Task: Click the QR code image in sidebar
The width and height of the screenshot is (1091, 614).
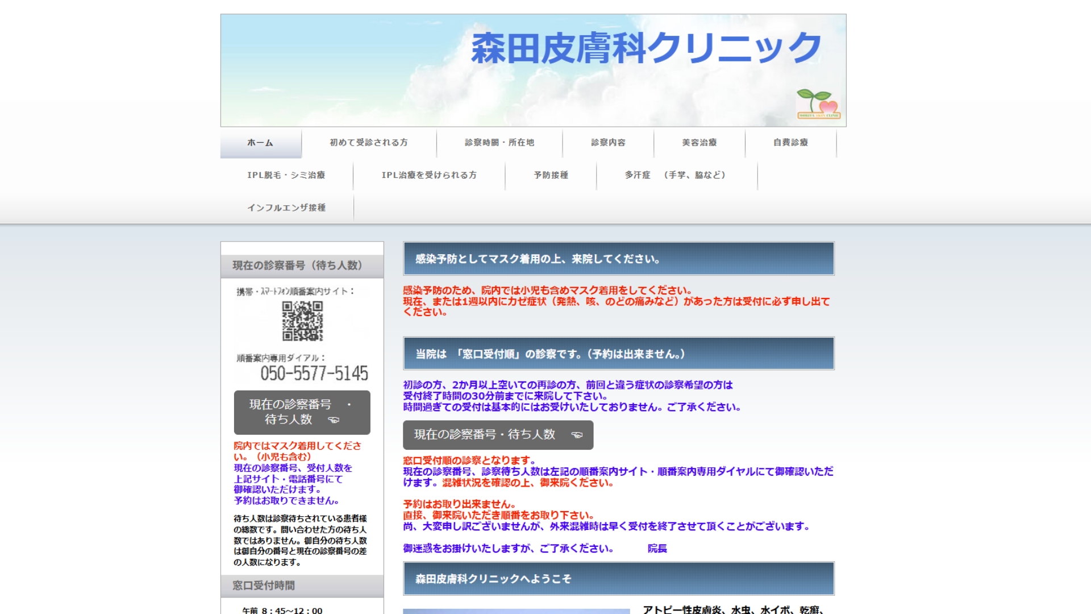Action: (302, 321)
